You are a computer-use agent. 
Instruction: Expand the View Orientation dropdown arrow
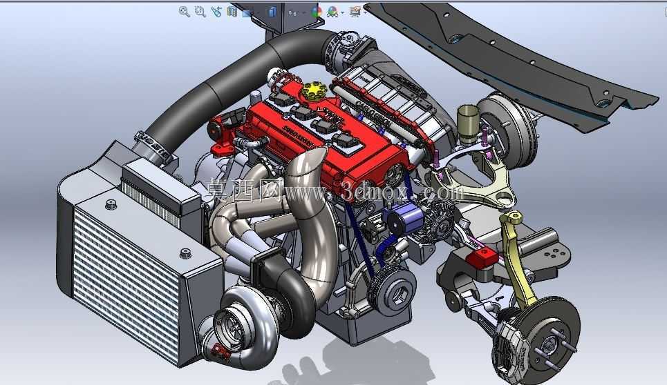[259, 12]
